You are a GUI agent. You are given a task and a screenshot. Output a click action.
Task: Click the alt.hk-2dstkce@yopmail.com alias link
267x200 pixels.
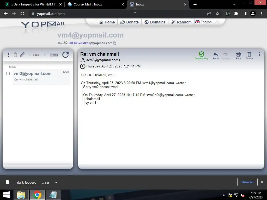tap(91, 43)
